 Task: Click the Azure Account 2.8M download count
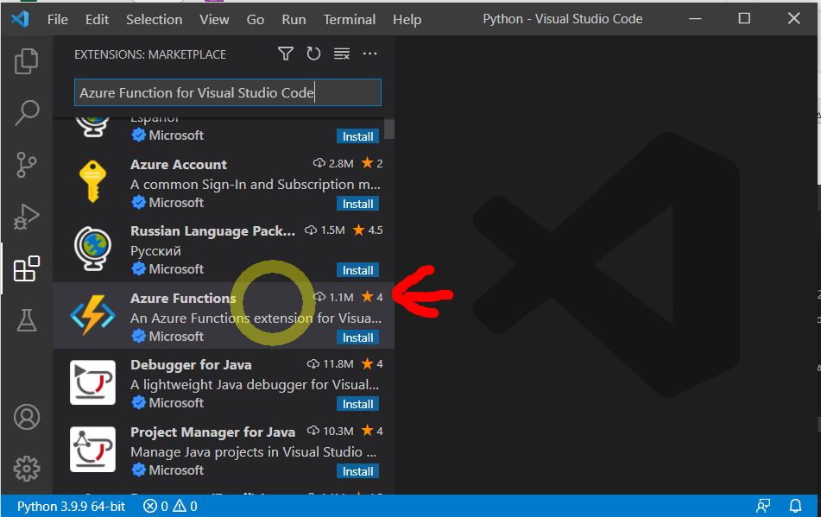333,163
